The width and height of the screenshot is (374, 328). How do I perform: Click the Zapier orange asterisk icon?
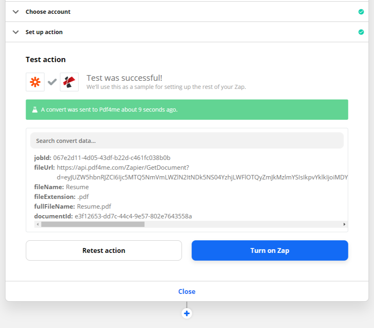[35, 82]
